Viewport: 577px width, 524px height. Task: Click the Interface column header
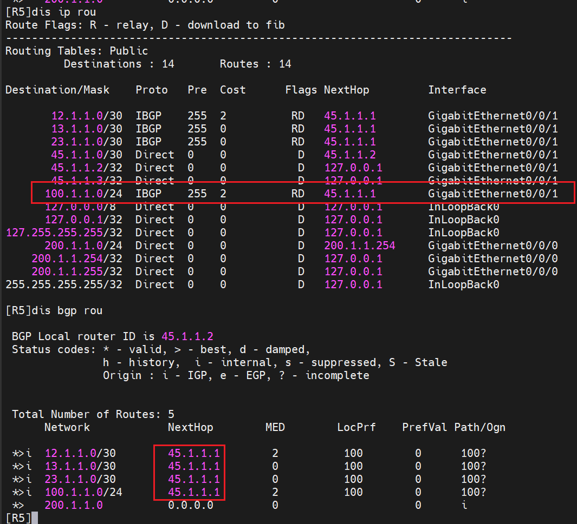[457, 90]
